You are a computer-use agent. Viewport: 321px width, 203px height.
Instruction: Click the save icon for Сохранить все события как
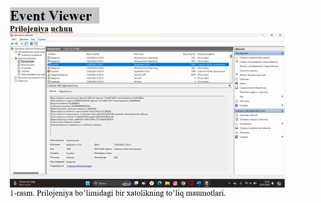point(237,88)
